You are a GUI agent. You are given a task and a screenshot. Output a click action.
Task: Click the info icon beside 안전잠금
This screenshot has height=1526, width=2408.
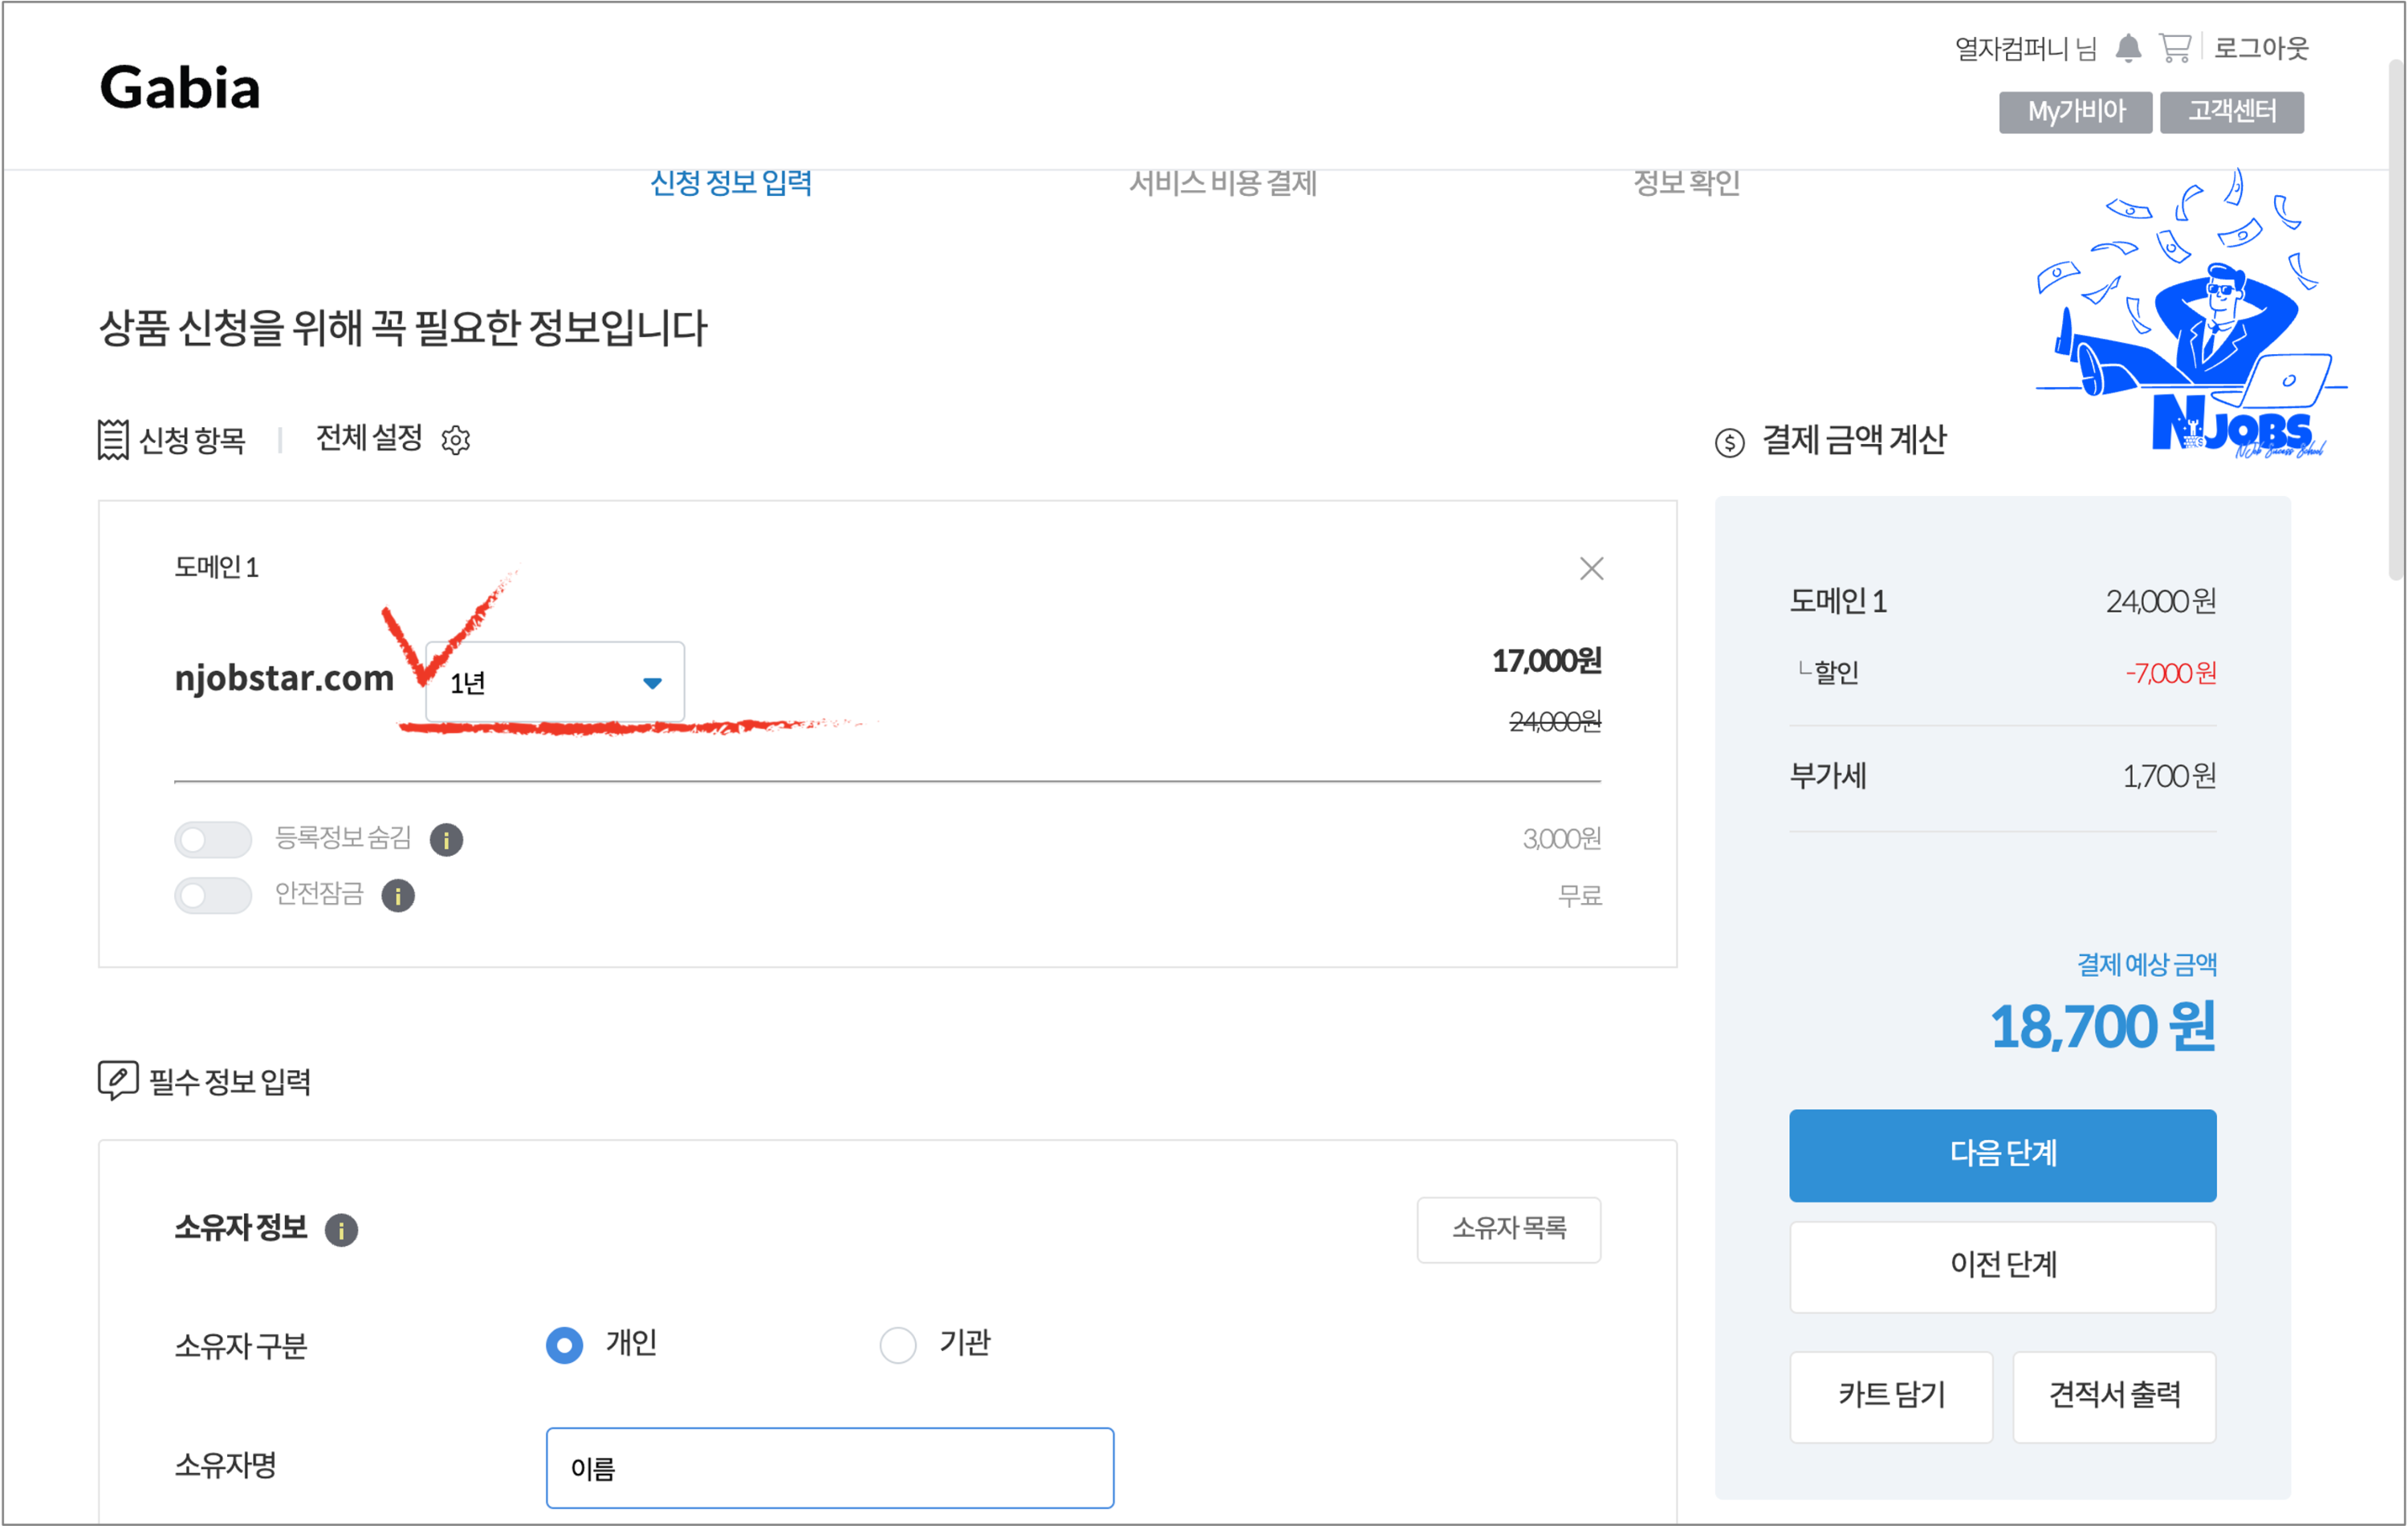tap(398, 895)
